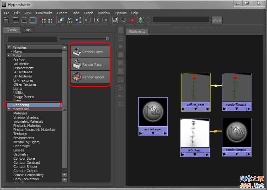Click the Render Pass clapperboard icon

pyautogui.click(x=77, y=64)
